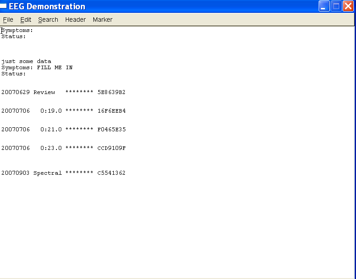Viewport: 356px width, 279px height.
Task: Open the Edit menu
Action: click(x=26, y=20)
